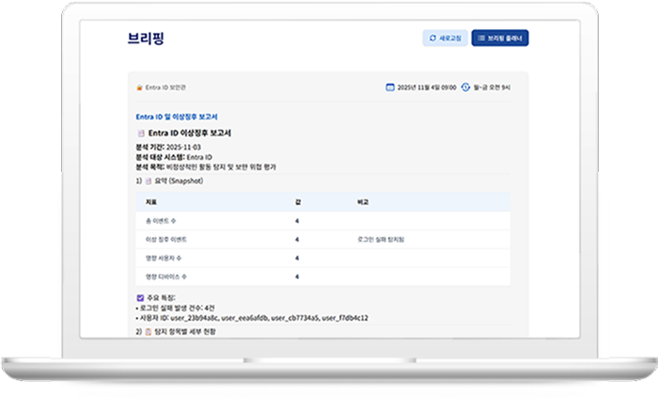Click value 4 in 영향 사용자 수 row

[x=297, y=258]
